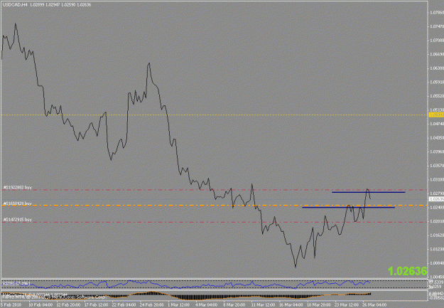Click the 16 Mar 04:00 time label
Screen dimensions: 444x308
[291, 305]
